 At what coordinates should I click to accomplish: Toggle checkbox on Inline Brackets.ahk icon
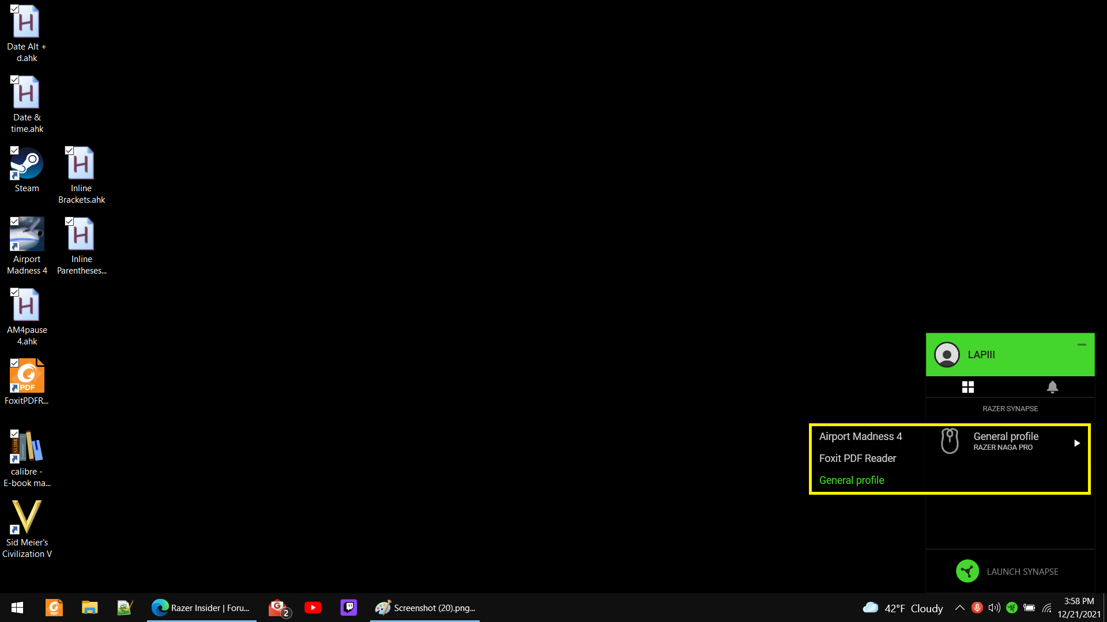pyautogui.click(x=69, y=151)
